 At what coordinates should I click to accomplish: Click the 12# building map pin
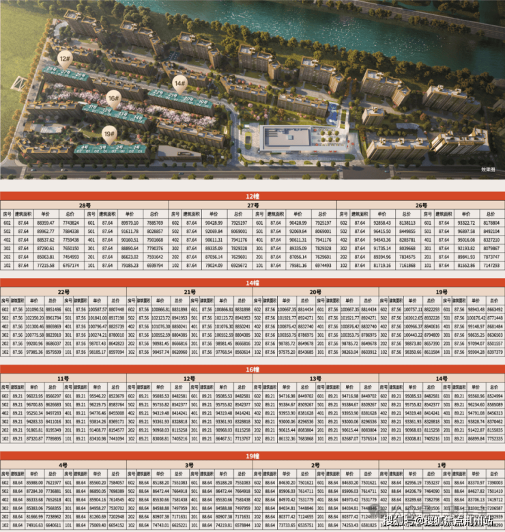click(x=65, y=58)
